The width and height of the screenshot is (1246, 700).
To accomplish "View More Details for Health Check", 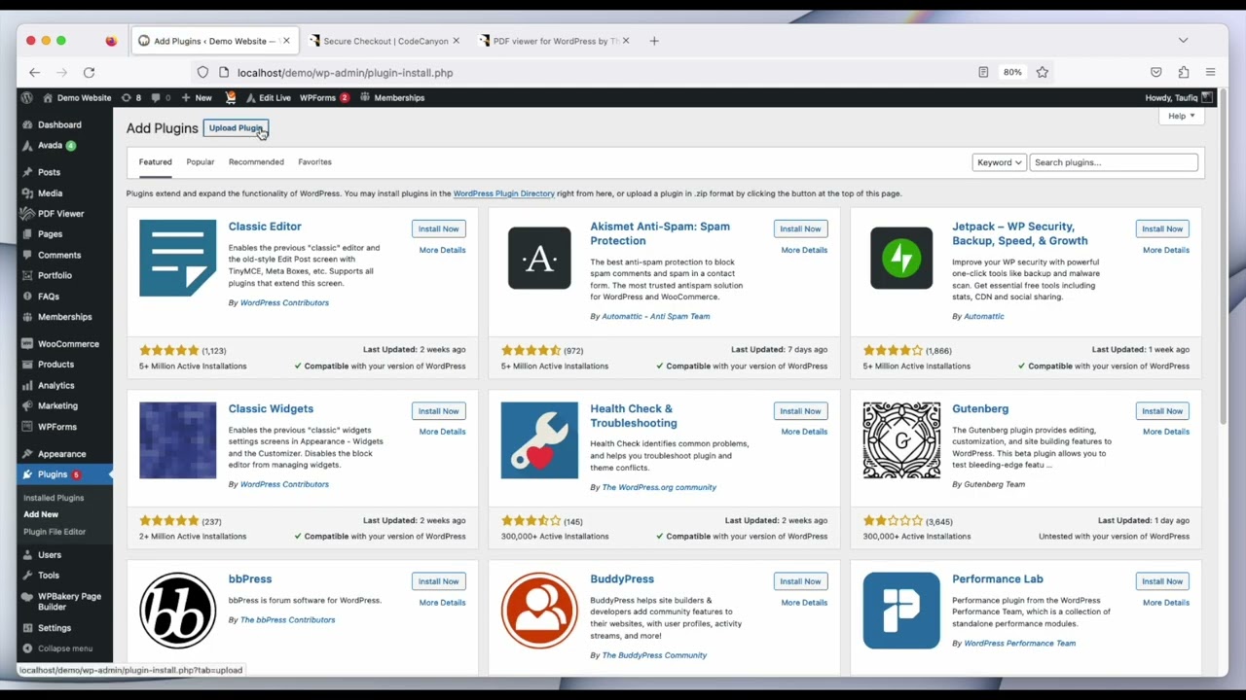I will (804, 432).
